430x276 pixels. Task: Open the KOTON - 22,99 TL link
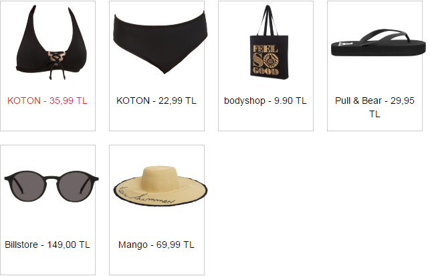(x=156, y=100)
